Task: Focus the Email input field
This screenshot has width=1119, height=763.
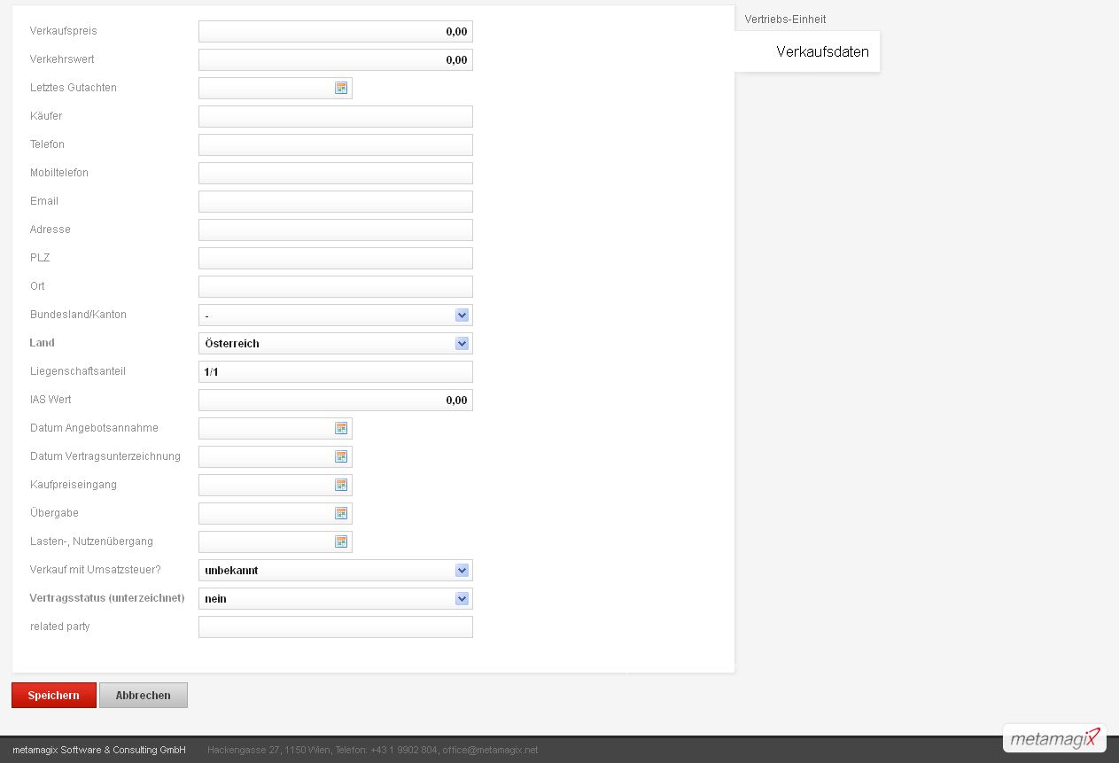Action: [336, 201]
